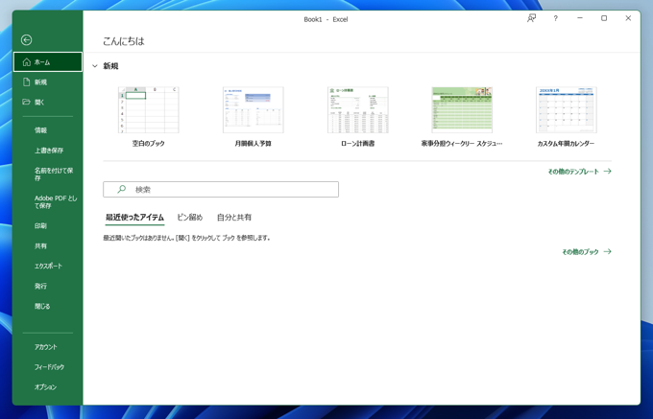
Task: Switch to 自分と共有 tab
Action: (234, 218)
